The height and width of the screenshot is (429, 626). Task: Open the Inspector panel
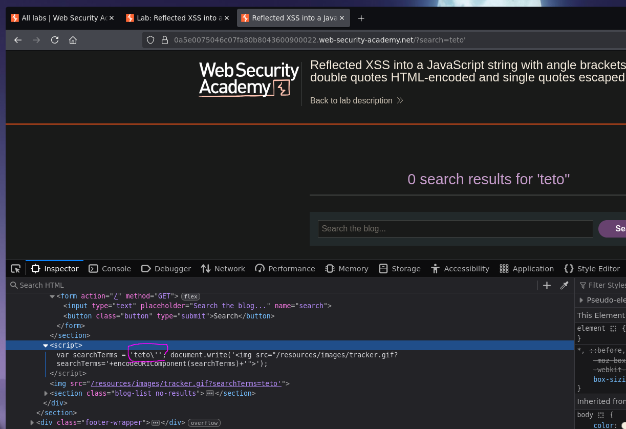pos(55,269)
